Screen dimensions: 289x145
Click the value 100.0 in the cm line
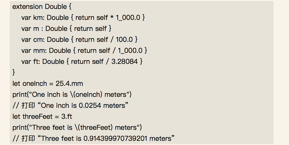point(124,40)
